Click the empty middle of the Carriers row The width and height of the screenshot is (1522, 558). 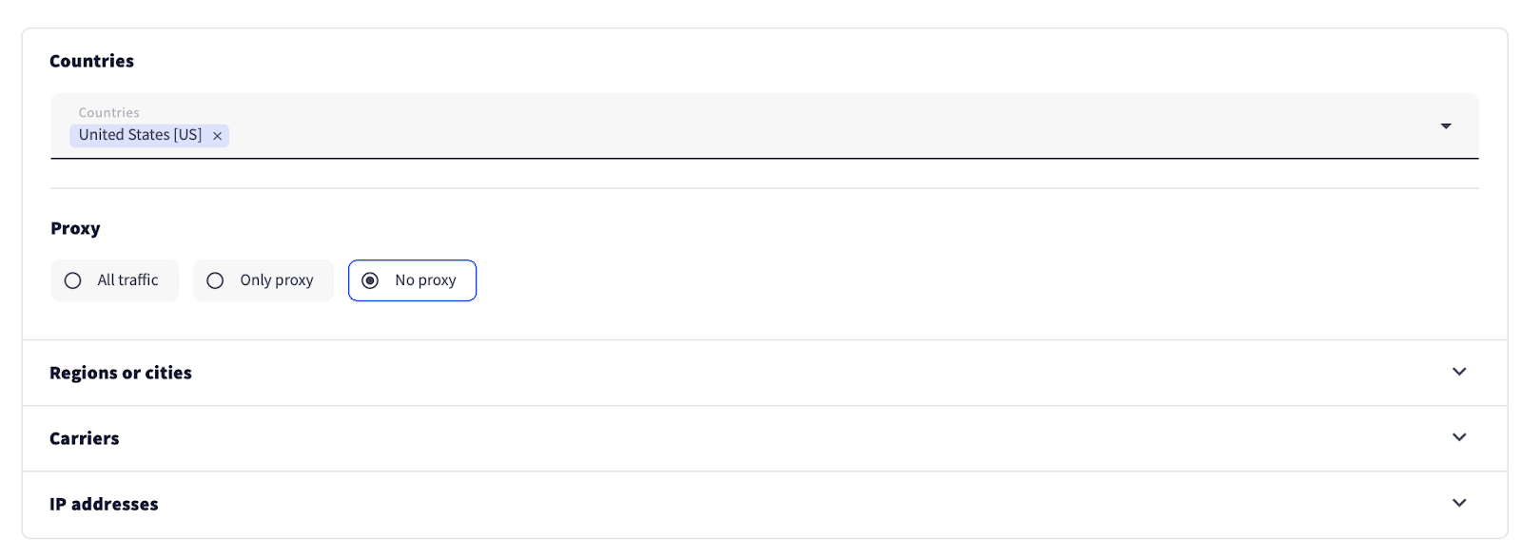click(761, 438)
